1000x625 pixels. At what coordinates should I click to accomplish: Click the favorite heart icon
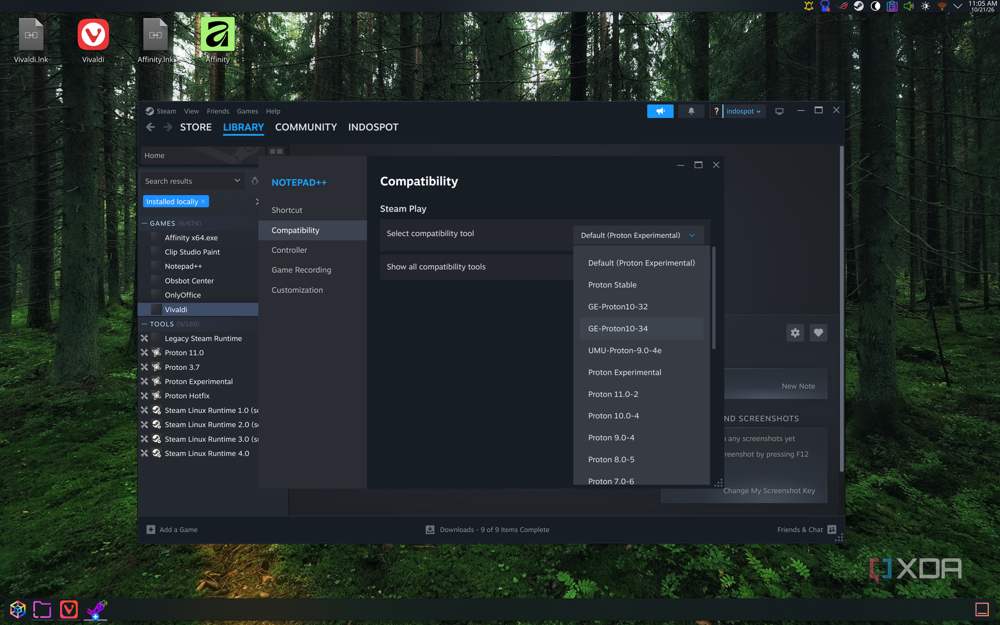click(818, 333)
